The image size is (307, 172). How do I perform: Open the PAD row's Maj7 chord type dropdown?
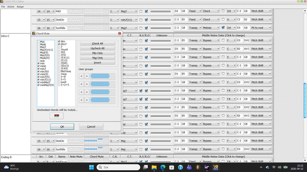[129, 11]
